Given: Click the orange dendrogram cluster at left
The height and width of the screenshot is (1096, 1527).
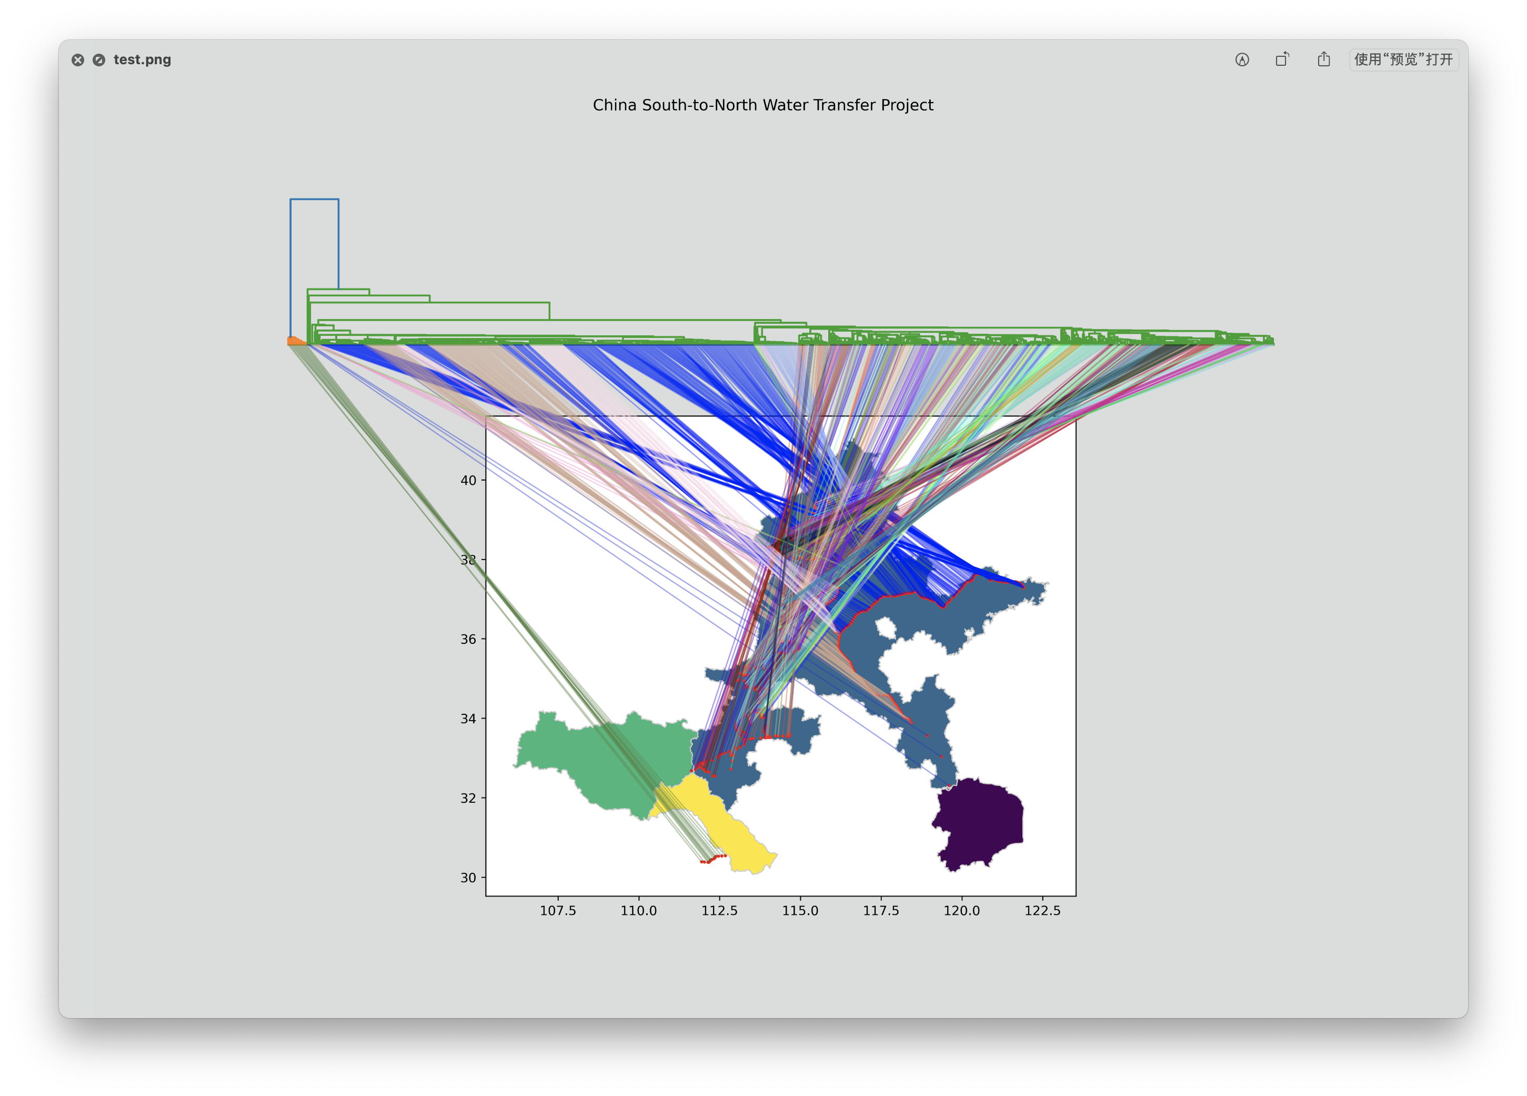Looking at the screenshot, I should [x=295, y=342].
